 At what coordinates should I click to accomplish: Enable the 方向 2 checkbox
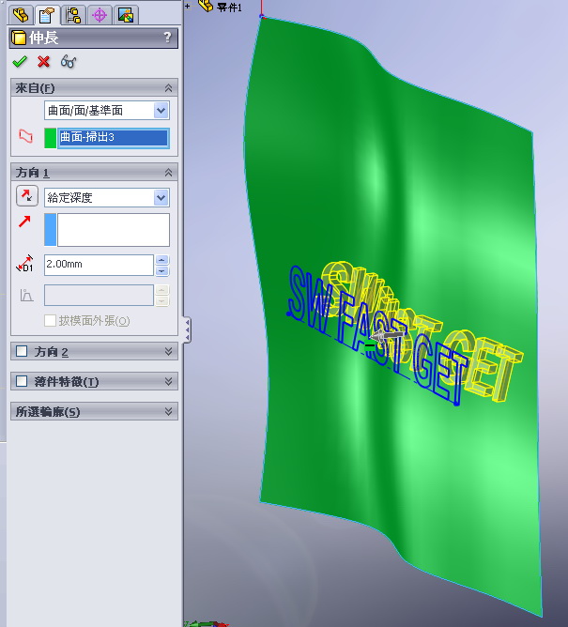(22, 351)
